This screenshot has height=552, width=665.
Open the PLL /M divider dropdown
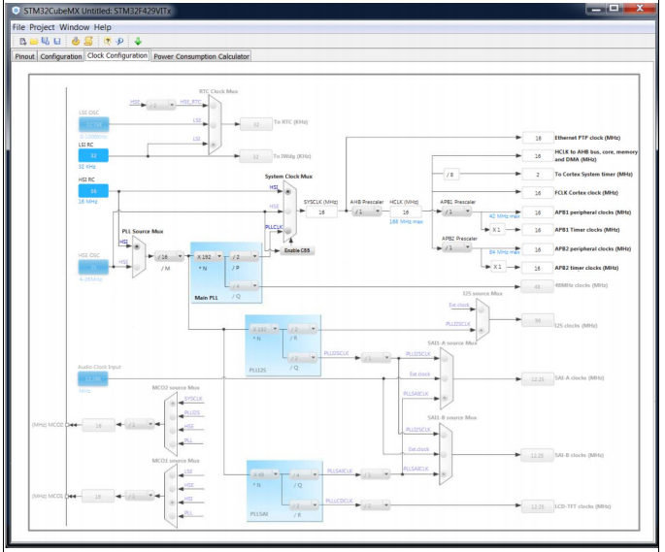pyautogui.click(x=169, y=257)
